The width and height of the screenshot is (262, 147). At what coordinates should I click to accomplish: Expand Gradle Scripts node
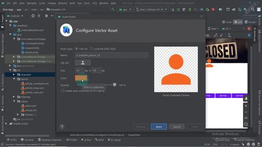[7, 123]
